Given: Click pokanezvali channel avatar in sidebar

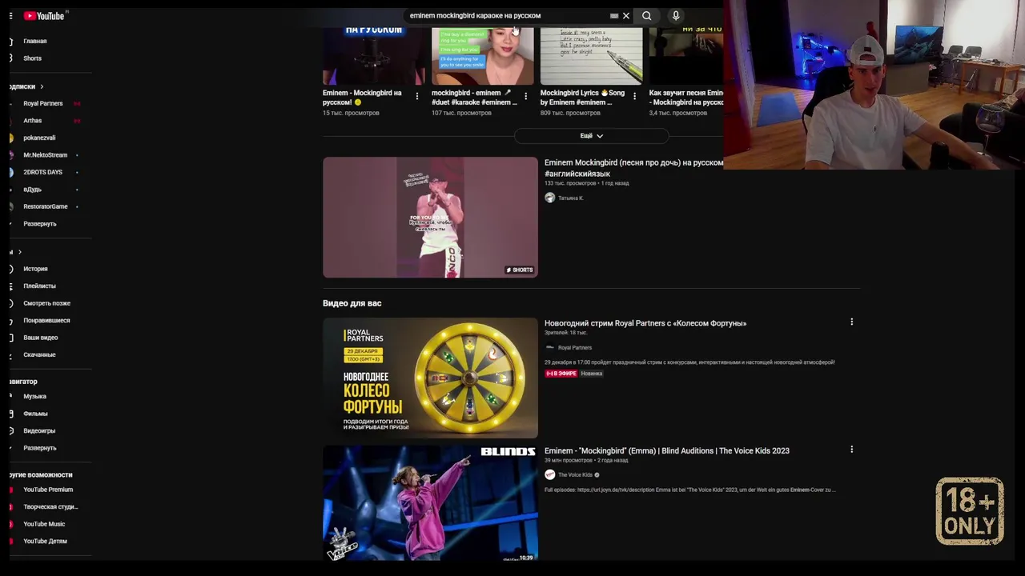Looking at the screenshot, I should click(x=11, y=138).
